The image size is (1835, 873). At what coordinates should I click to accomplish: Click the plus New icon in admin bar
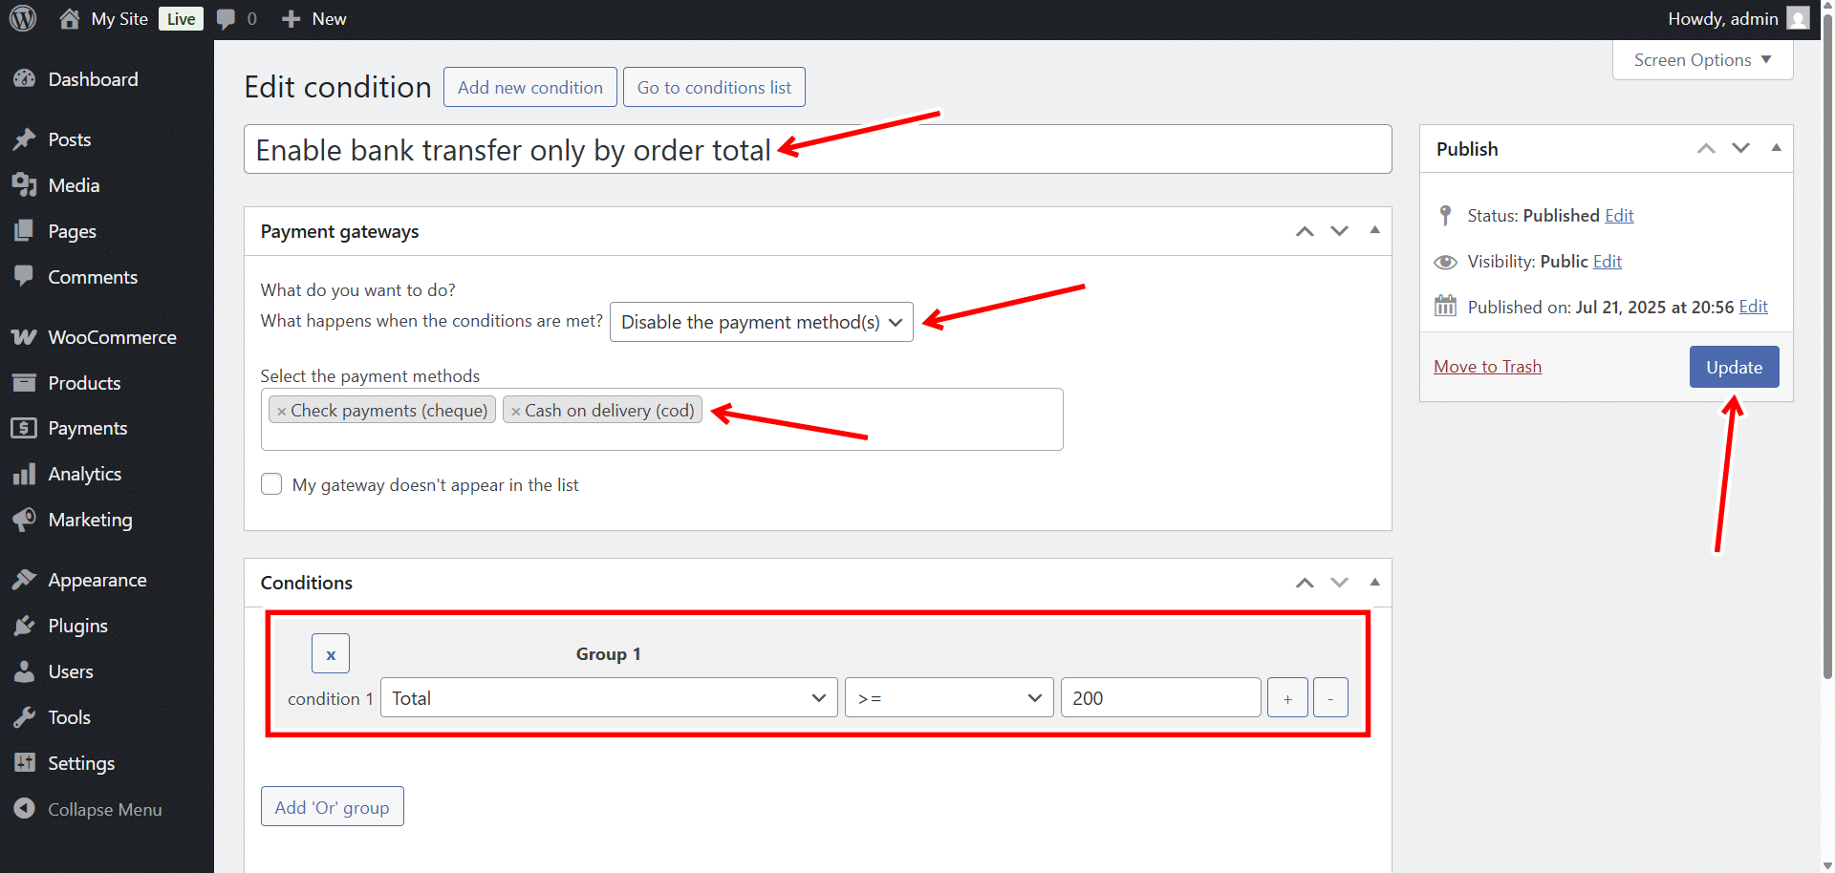pyautogui.click(x=291, y=19)
